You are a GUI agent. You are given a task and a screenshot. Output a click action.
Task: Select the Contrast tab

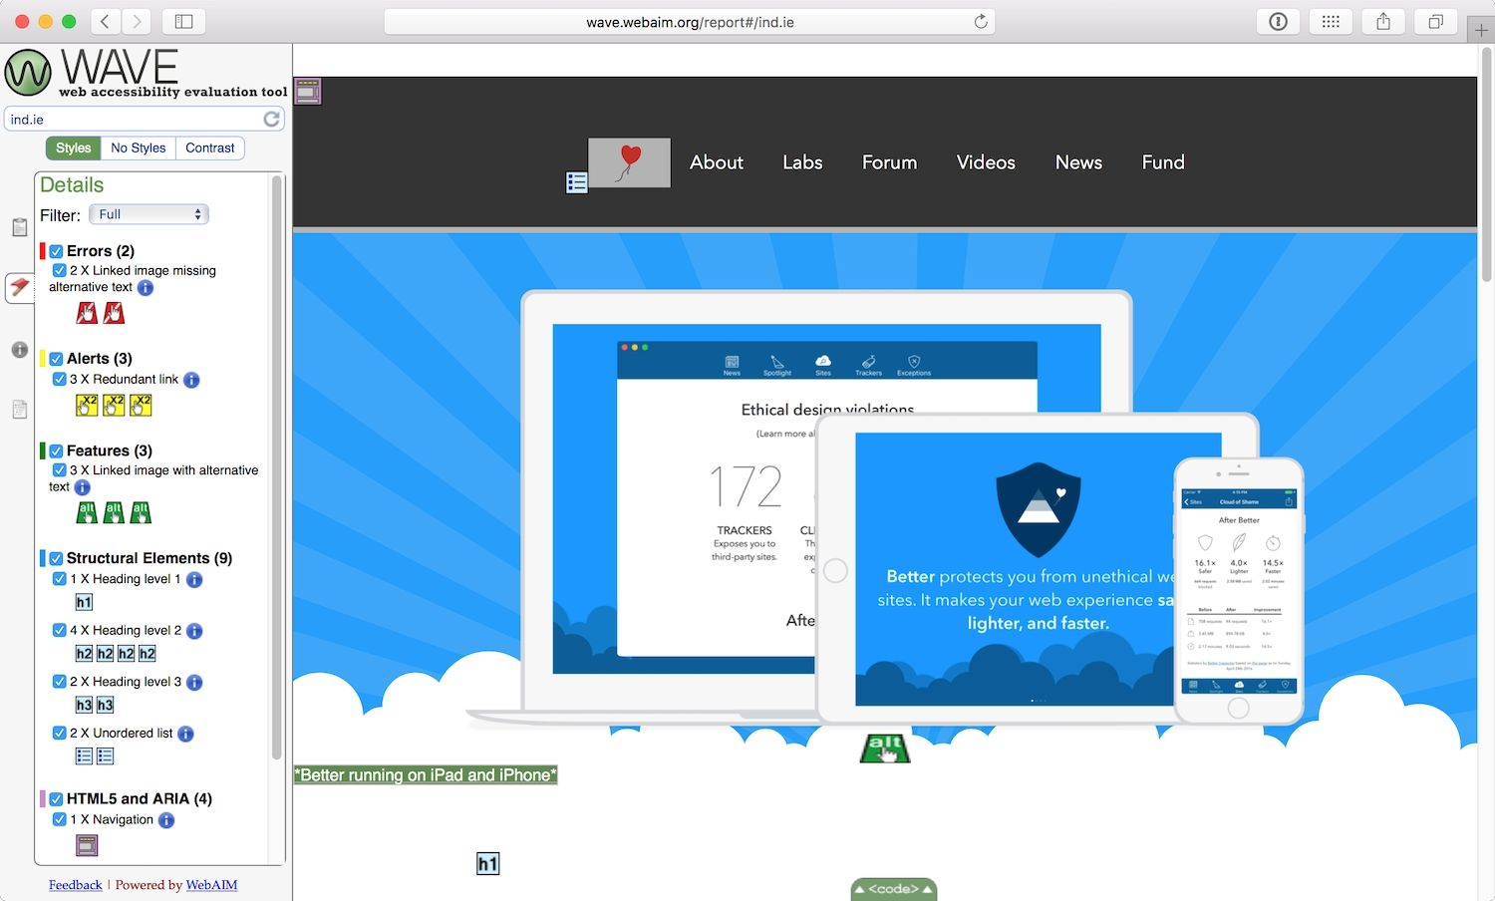click(209, 148)
